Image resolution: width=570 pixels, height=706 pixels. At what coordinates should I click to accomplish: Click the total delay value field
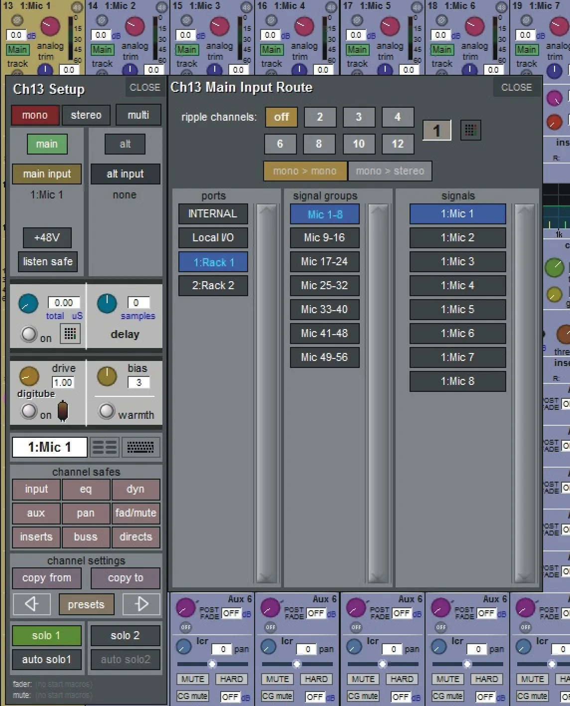click(64, 303)
